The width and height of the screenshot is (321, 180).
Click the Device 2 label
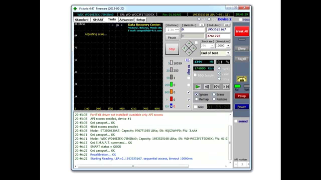(x=224, y=19)
